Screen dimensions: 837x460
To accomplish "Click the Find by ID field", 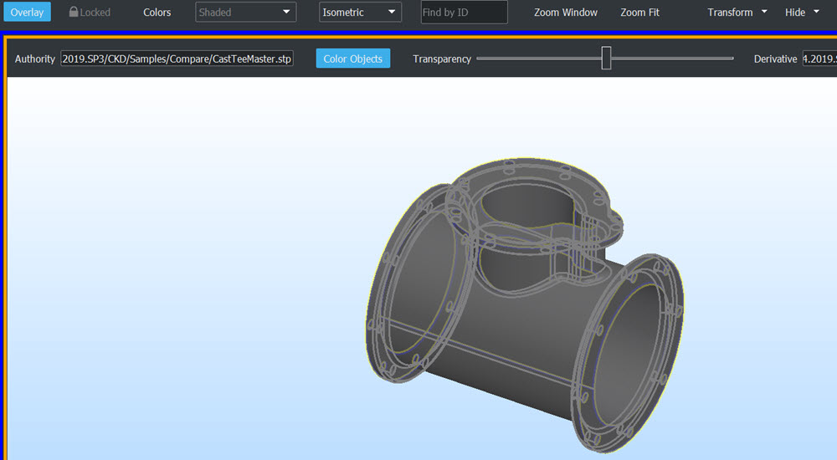I will pos(464,13).
